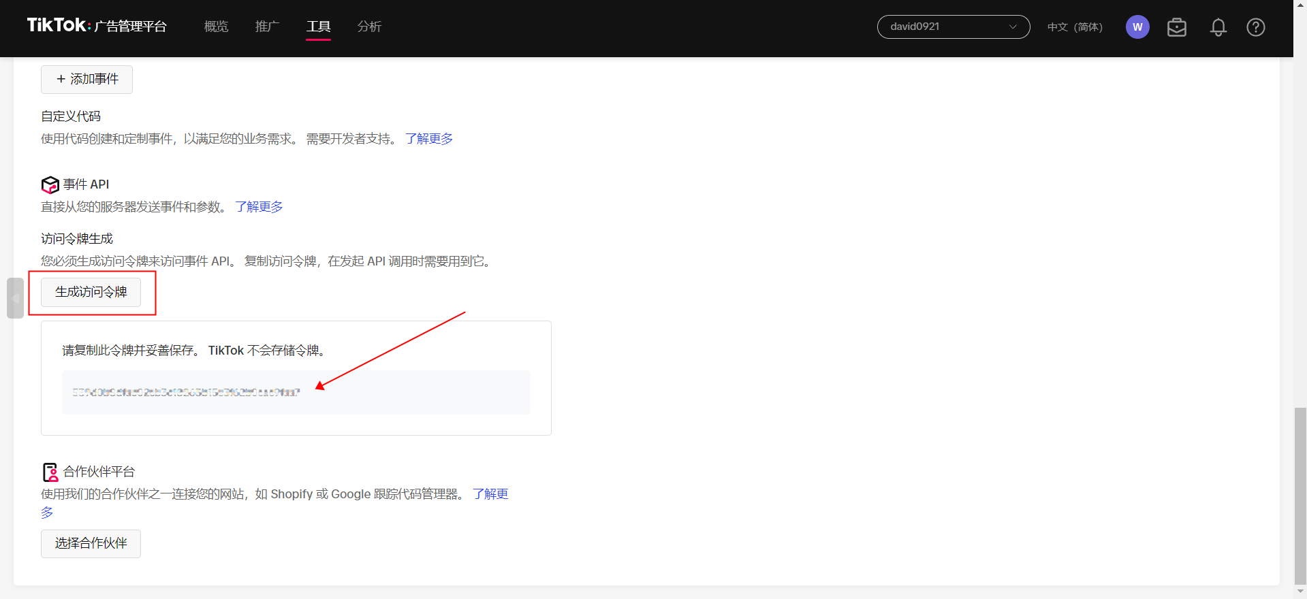Click the TikTok ads manager logo
The image size is (1307, 599).
coord(97,26)
